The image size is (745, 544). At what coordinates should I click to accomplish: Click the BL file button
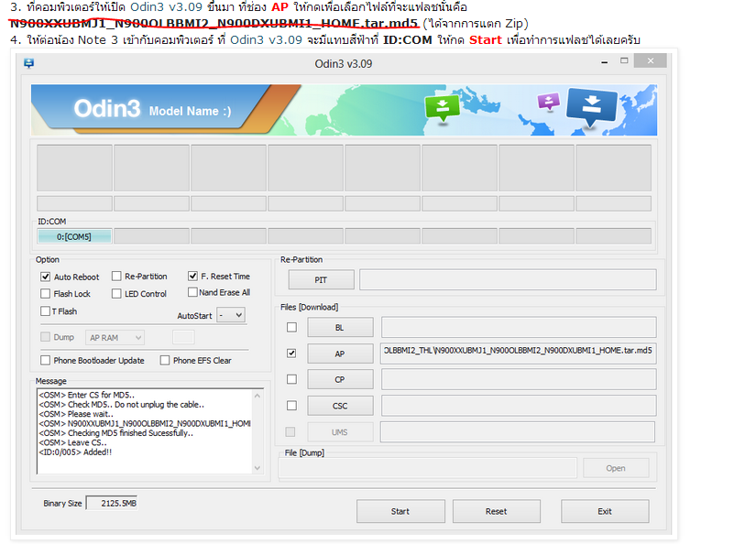(340, 328)
